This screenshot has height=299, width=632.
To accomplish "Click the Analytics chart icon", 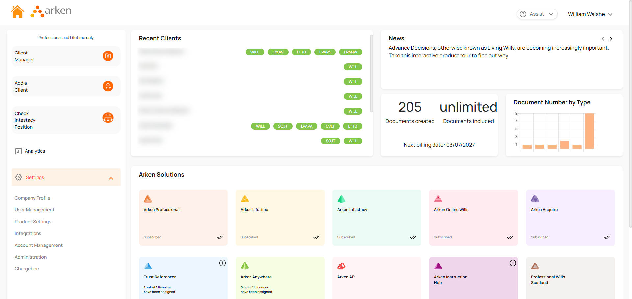I will [19, 151].
